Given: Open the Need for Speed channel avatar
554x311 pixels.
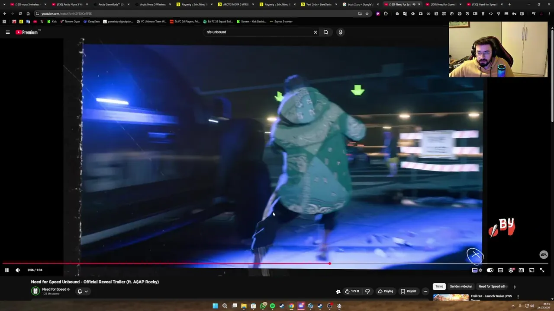Looking at the screenshot, I should point(35,291).
